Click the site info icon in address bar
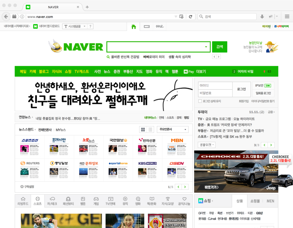 (x=22, y=17)
